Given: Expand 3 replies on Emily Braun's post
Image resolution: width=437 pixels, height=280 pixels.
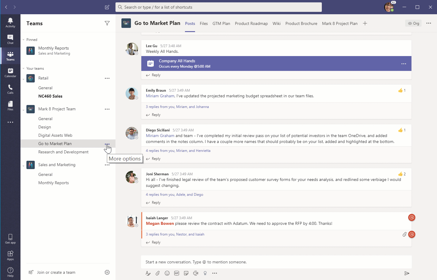Looking at the screenshot, I should pyautogui.click(x=177, y=107).
